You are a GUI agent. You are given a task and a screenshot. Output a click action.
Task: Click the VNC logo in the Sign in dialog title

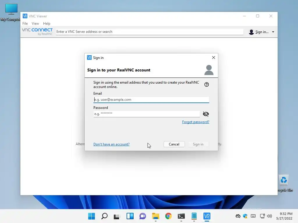89,57
